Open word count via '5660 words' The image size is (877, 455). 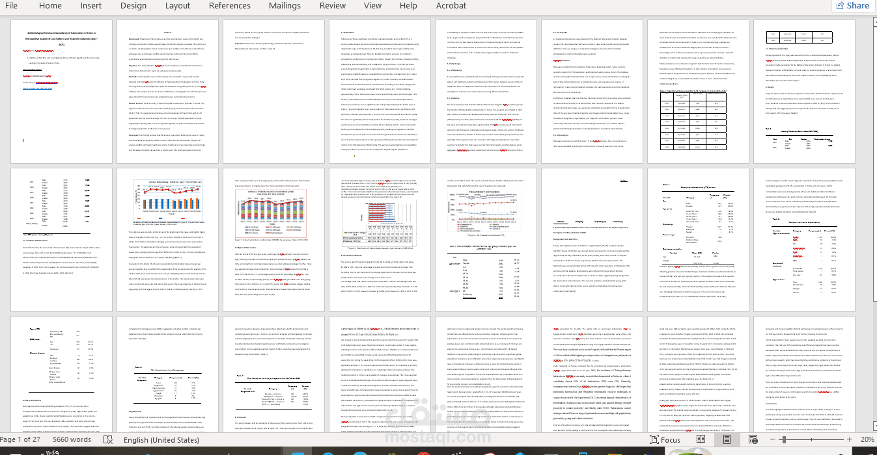click(x=72, y=440)
